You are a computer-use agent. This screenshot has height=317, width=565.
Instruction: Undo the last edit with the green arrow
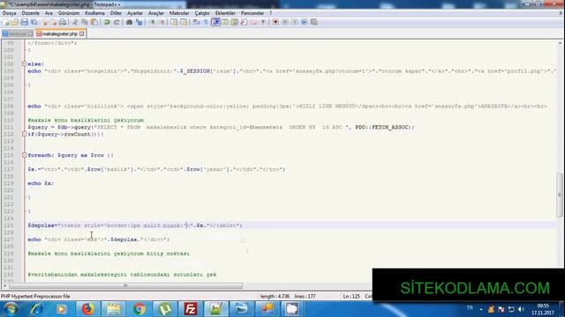(107, 22)
